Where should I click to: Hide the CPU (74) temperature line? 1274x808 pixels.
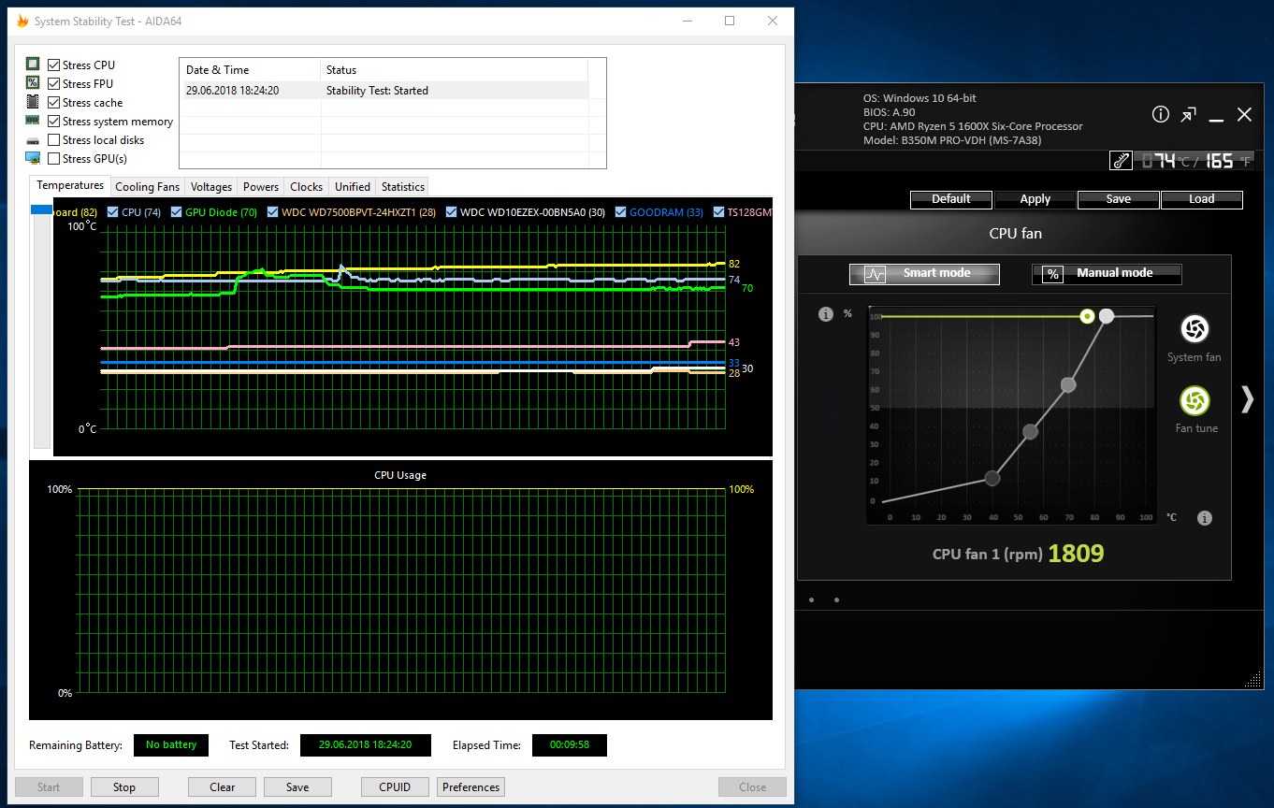click(x=113, y=212)
